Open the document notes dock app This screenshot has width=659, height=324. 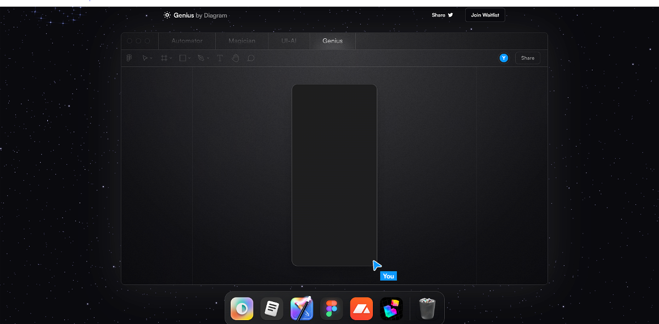pos(272,309)
